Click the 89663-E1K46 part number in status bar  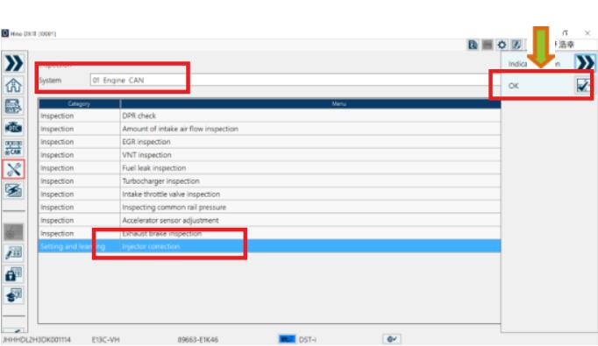198,340
